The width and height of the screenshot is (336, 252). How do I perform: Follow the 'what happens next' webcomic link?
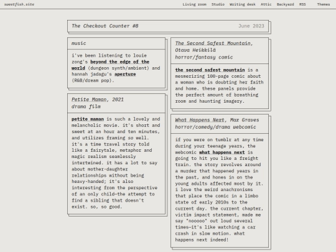tap(222, 152)
